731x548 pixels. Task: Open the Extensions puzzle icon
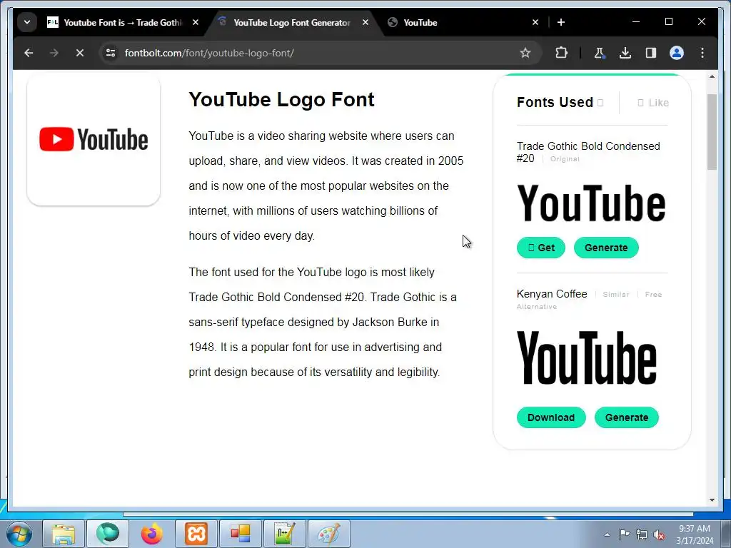[561, 53]
